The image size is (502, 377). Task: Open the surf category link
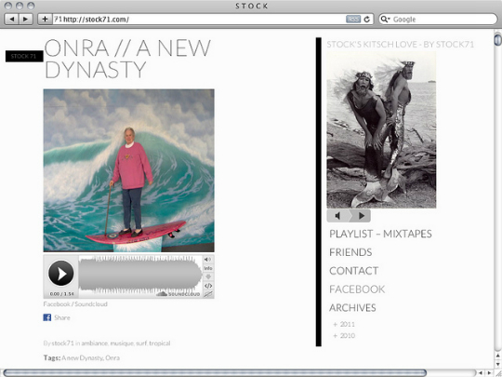(141, 343)
